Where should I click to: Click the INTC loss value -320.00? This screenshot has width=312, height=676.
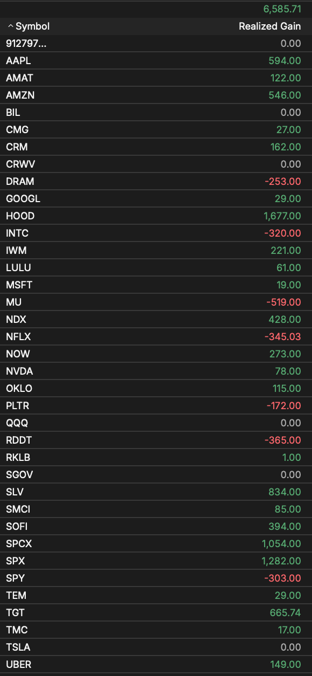tap(282, 233)
